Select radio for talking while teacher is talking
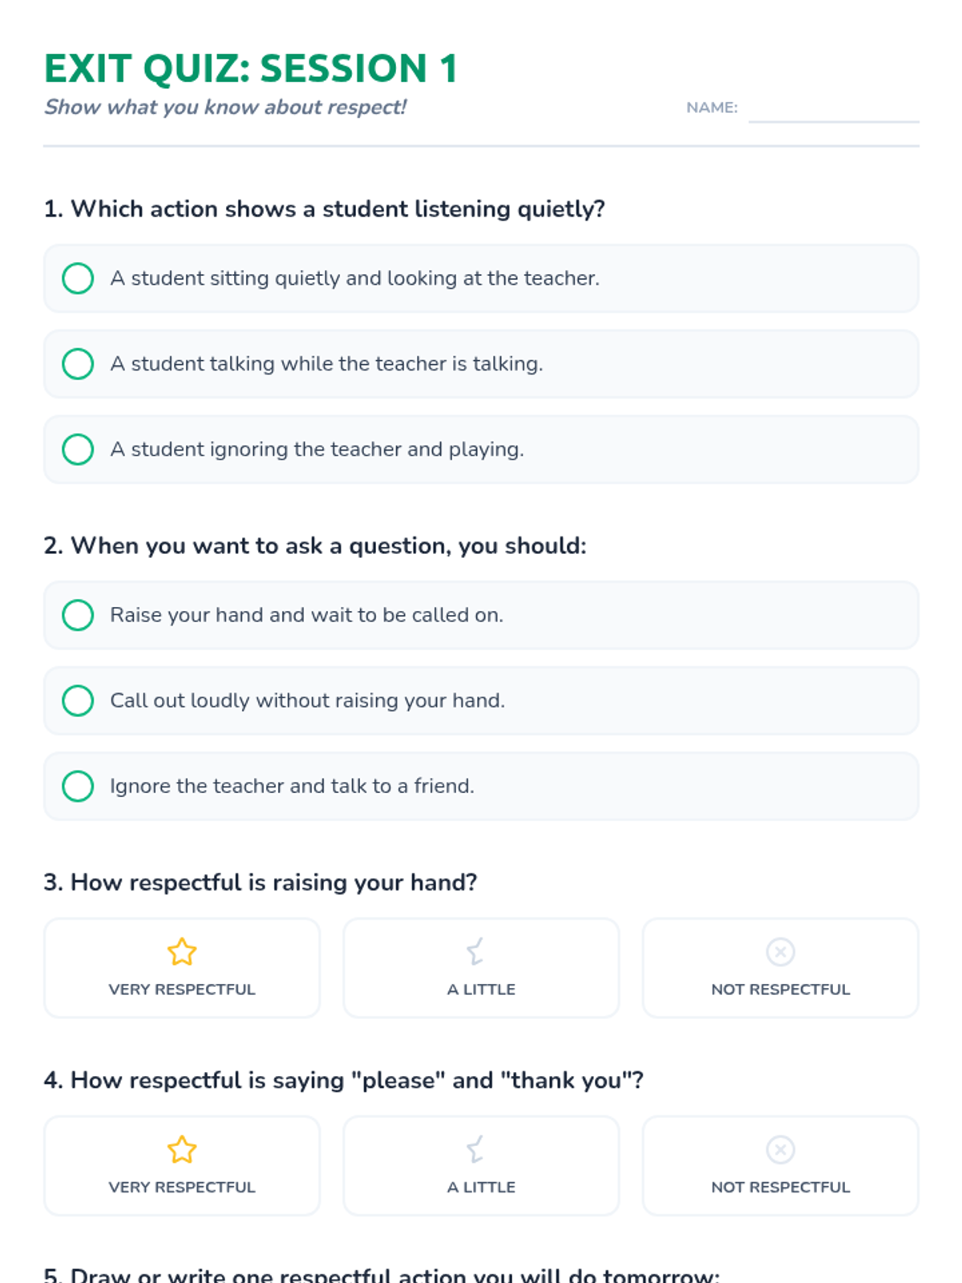This screenshot has width=962, height=1283. 78,364
